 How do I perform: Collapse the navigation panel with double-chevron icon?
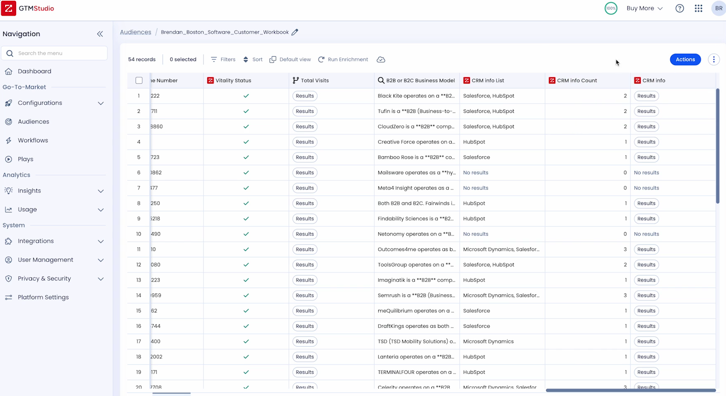[100, 34]
